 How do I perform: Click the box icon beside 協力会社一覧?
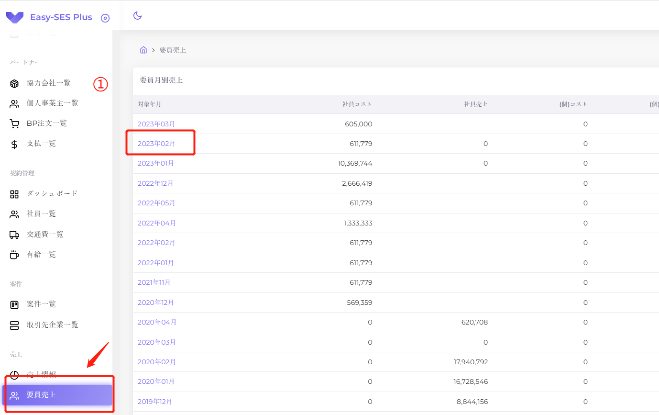(x=14, y=83)
